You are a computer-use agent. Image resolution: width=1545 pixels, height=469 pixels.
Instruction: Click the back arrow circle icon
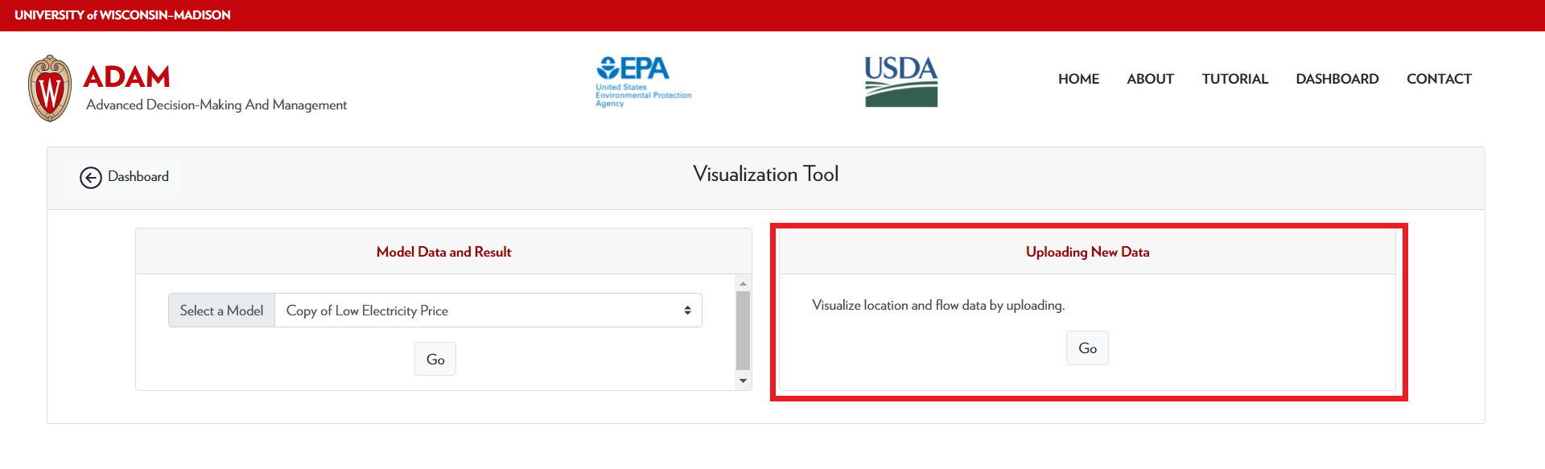(x=91, y=177)
